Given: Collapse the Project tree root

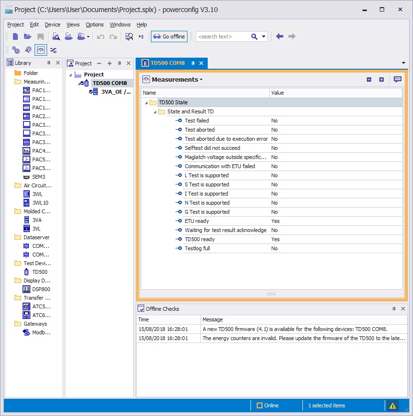Looking at the screenshot, I should click(70, 75).
